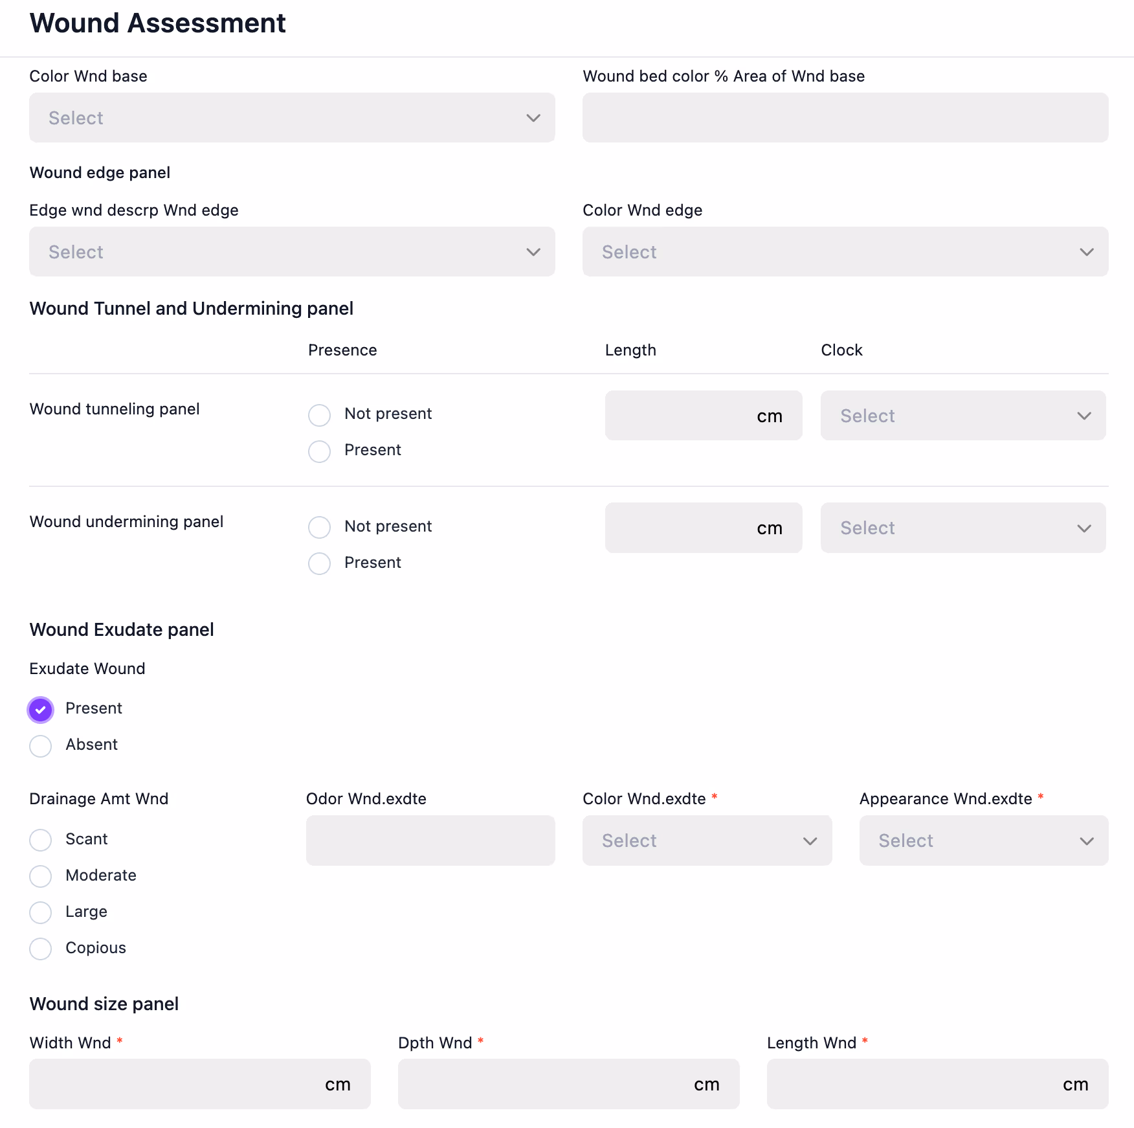This screenshot has height=1128, width=1134.
Task: Click the Wound tunneling Length field
Action: [680, 416]
